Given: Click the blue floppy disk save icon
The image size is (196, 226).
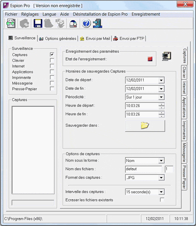Looking at the screenshot, I should [x=38, y=23].
